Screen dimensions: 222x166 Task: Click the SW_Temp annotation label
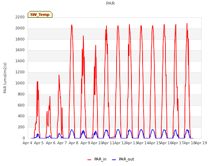[x=40, y=15]
